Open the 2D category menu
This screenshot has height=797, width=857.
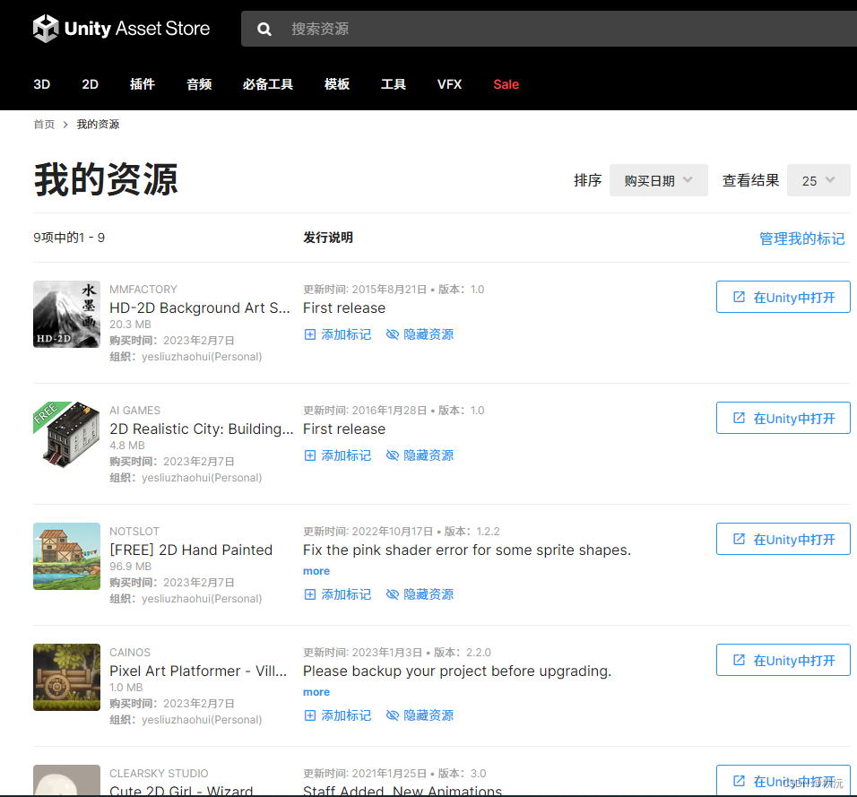(x=91, y=84)
